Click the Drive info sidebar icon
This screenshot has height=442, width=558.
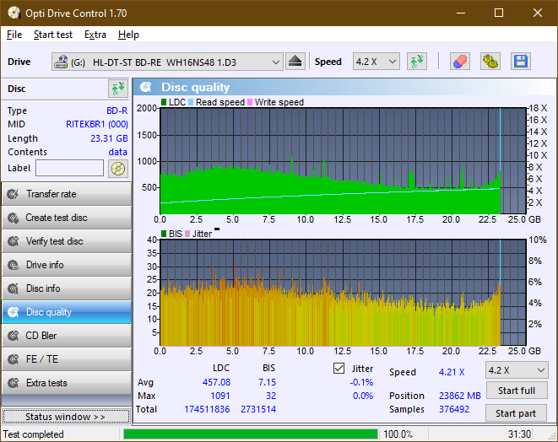click(14, 265)
